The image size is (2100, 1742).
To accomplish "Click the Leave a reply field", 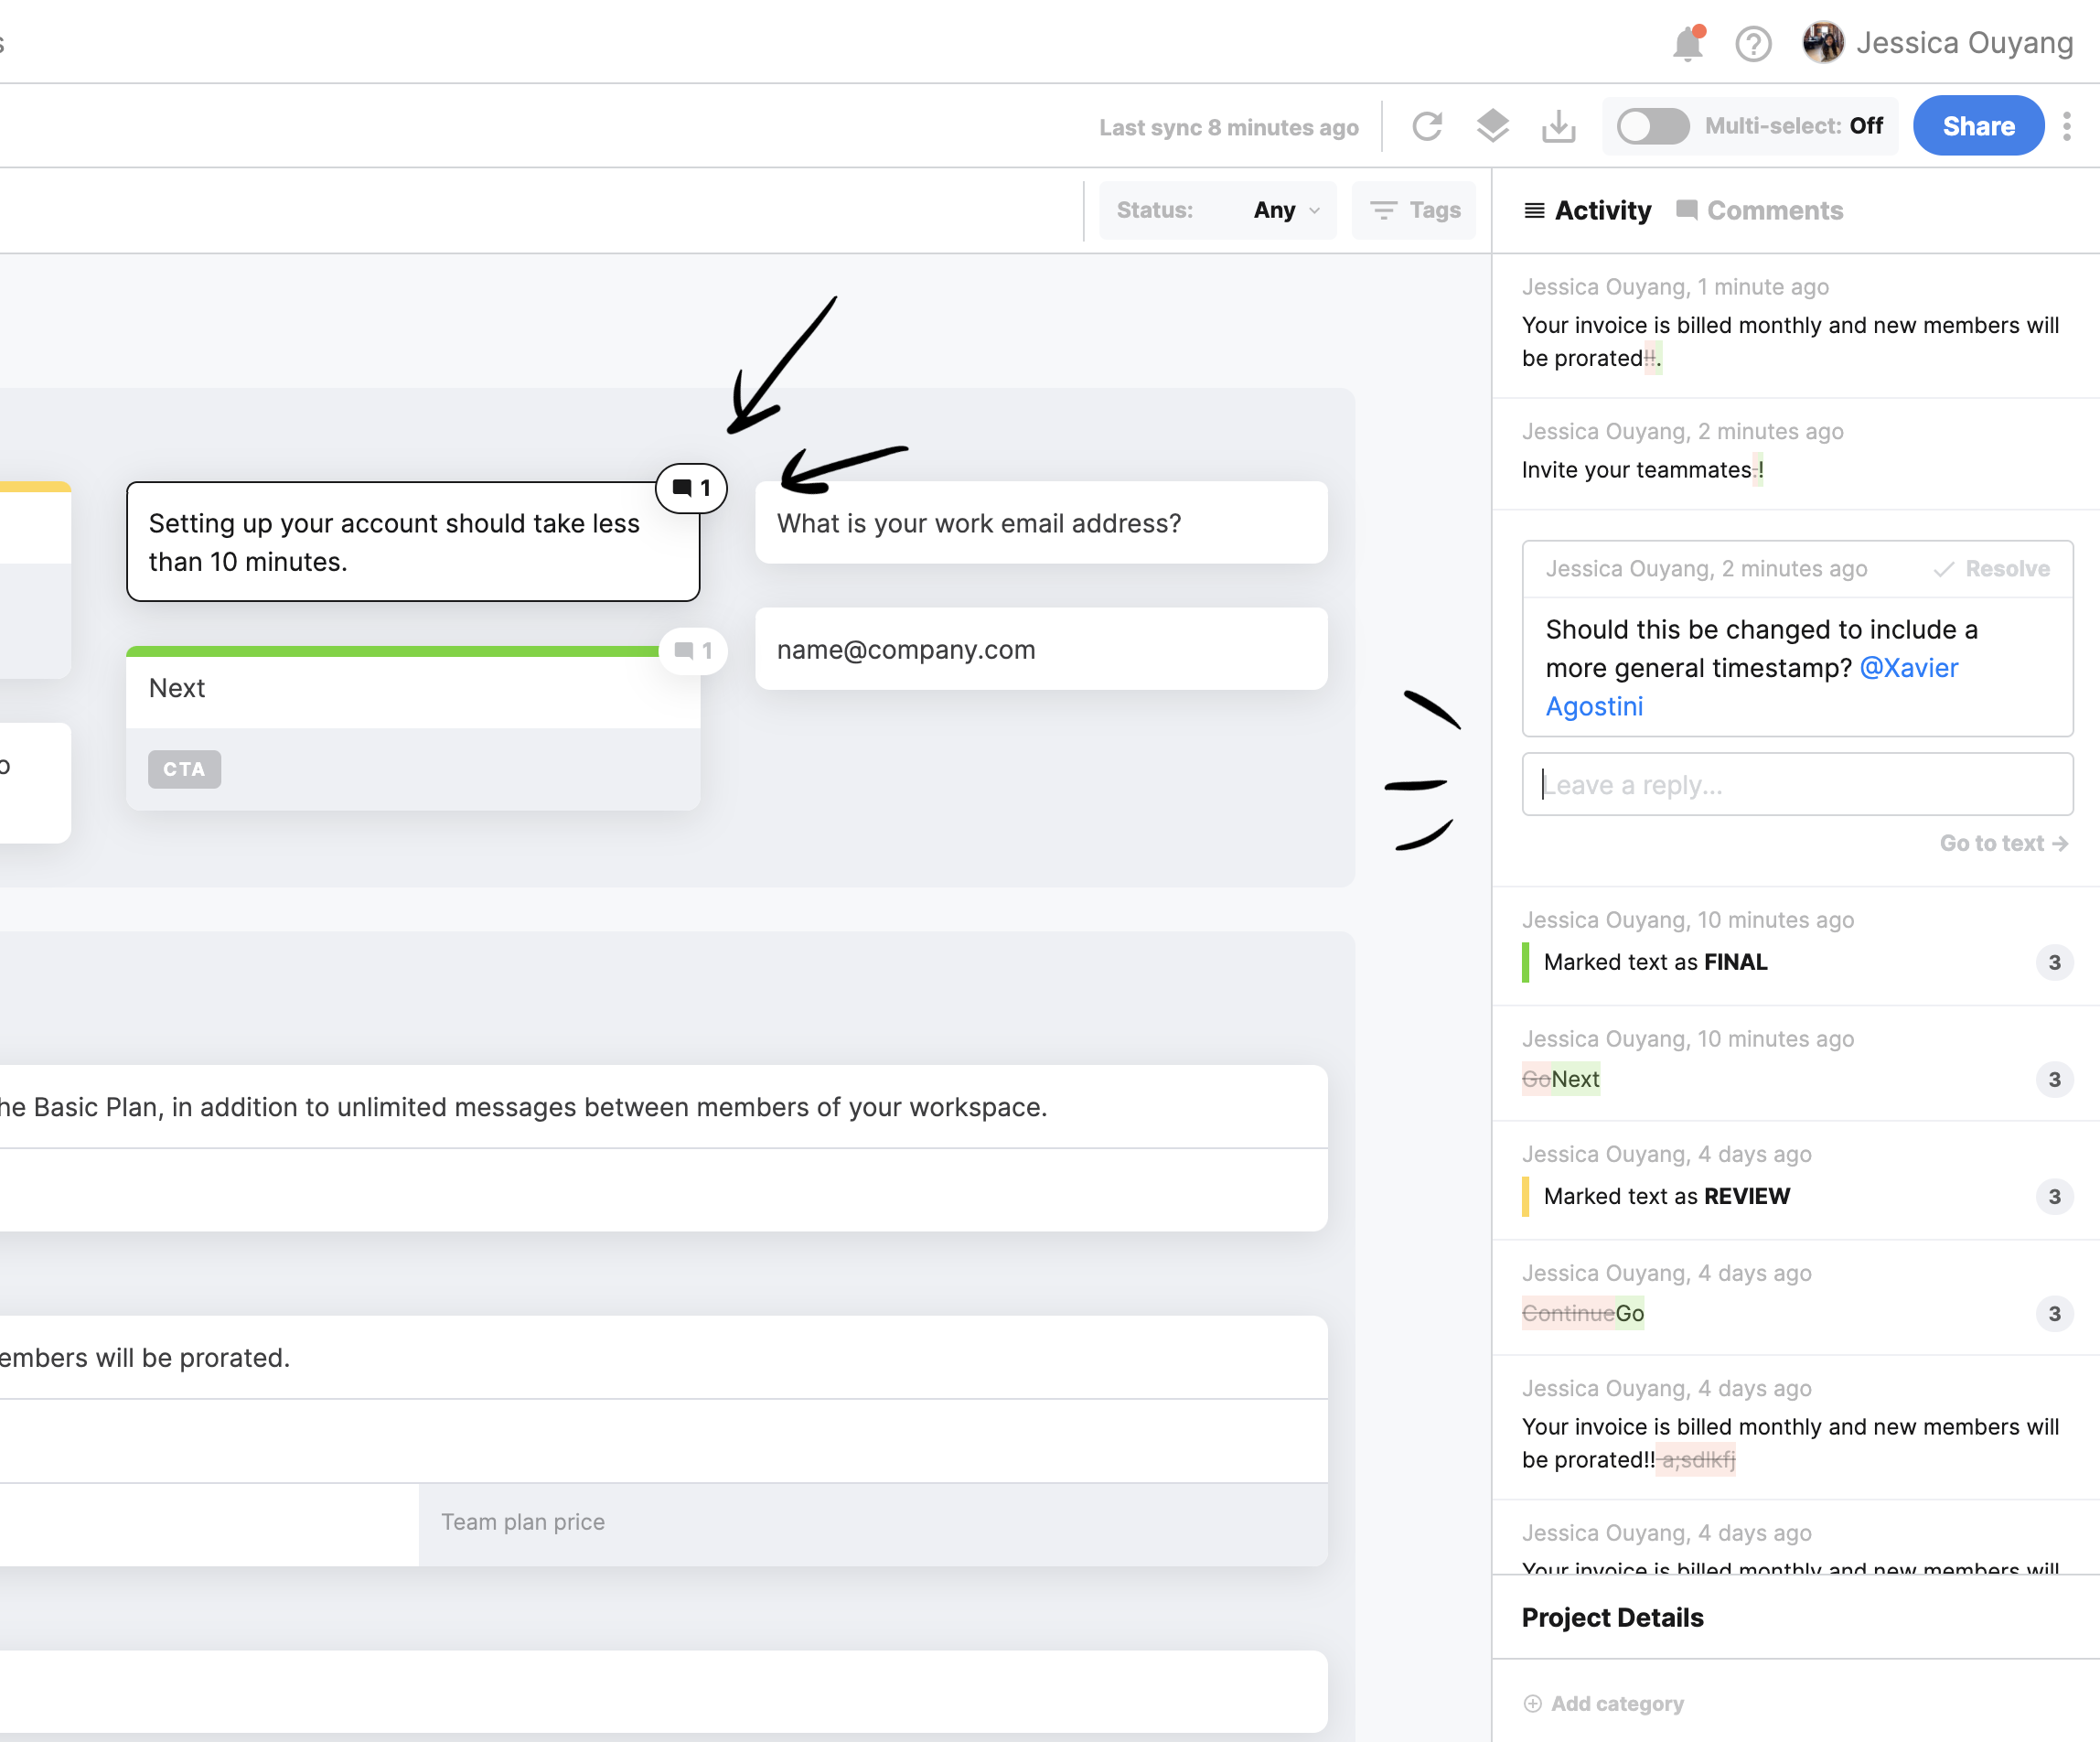I will (x=1797, y=784).
